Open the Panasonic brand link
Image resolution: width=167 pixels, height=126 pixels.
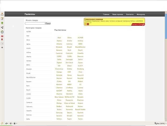[69, 100]
